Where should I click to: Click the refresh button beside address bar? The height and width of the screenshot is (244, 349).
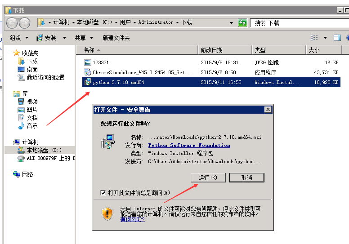click(x=243, y=22)
